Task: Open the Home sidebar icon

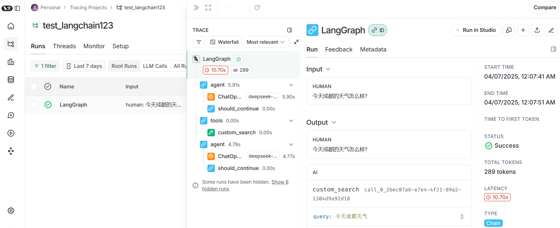Action: (x=11, y=26)
